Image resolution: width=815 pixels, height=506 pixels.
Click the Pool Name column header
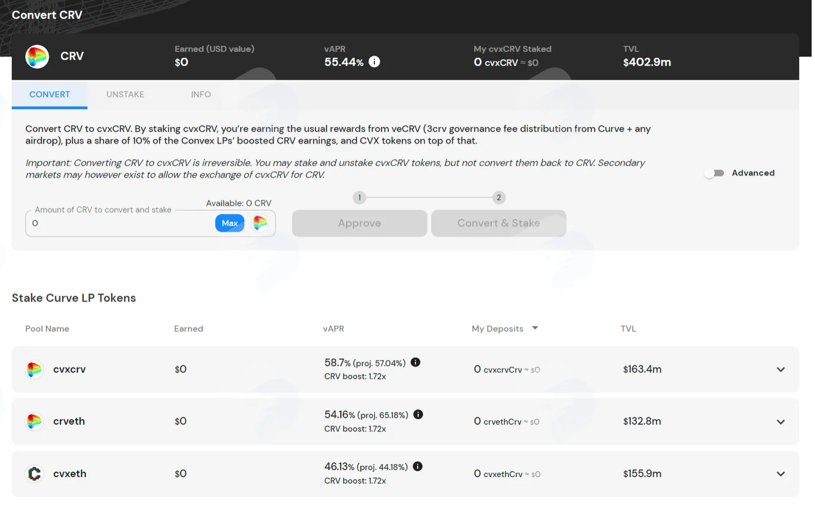(x=47, y=329)
